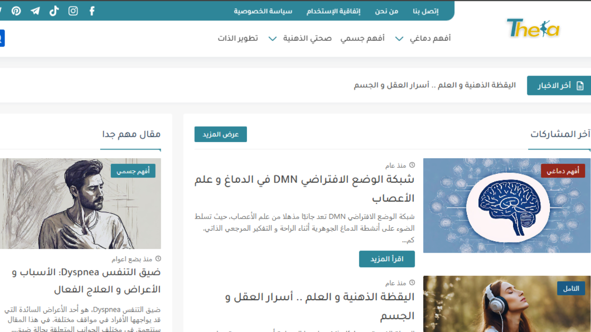Screen dimensions: 591x332
Task: Open the Pinterest social icon
Action: [16, 11]
